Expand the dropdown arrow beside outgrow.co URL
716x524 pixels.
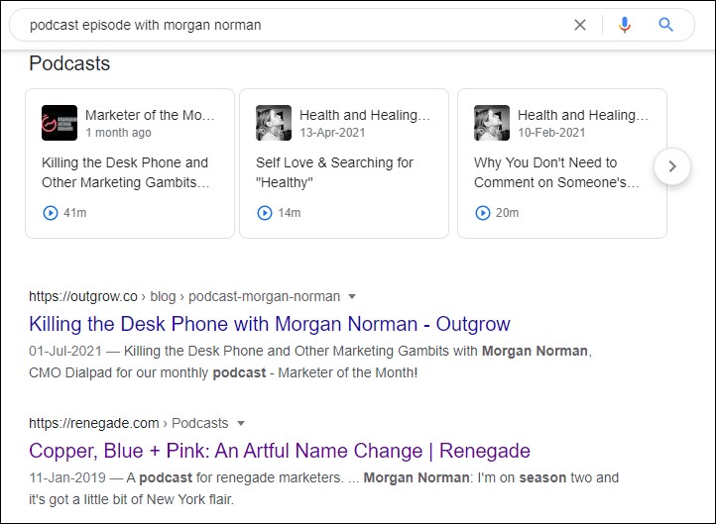pyautogui.click(x=352, y=296)
